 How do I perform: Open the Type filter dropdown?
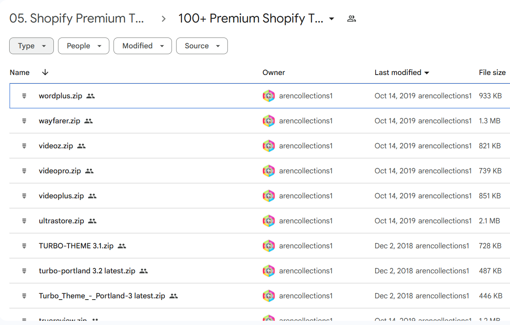[32, 46]
